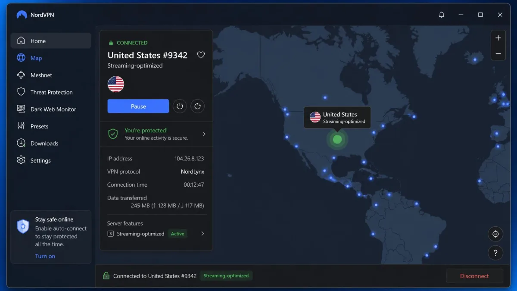
Task: Click the green United States server pin
Action: click(x=337, y=139)
